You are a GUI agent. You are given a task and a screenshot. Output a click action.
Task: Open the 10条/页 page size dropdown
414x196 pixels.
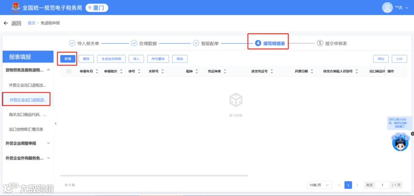coord(319,185)
